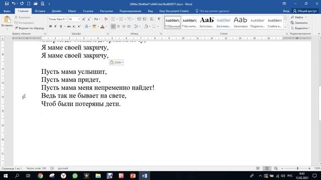Switch to read mode view icon
Image resolution: width=321 pixels, height=180 pixels.
[258, 168]
